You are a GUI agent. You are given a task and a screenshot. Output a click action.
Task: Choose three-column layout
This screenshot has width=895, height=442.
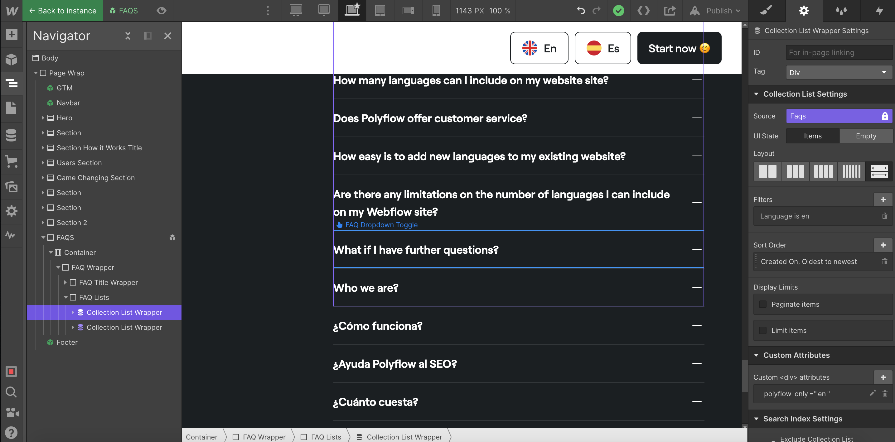[x=795, y=171]
